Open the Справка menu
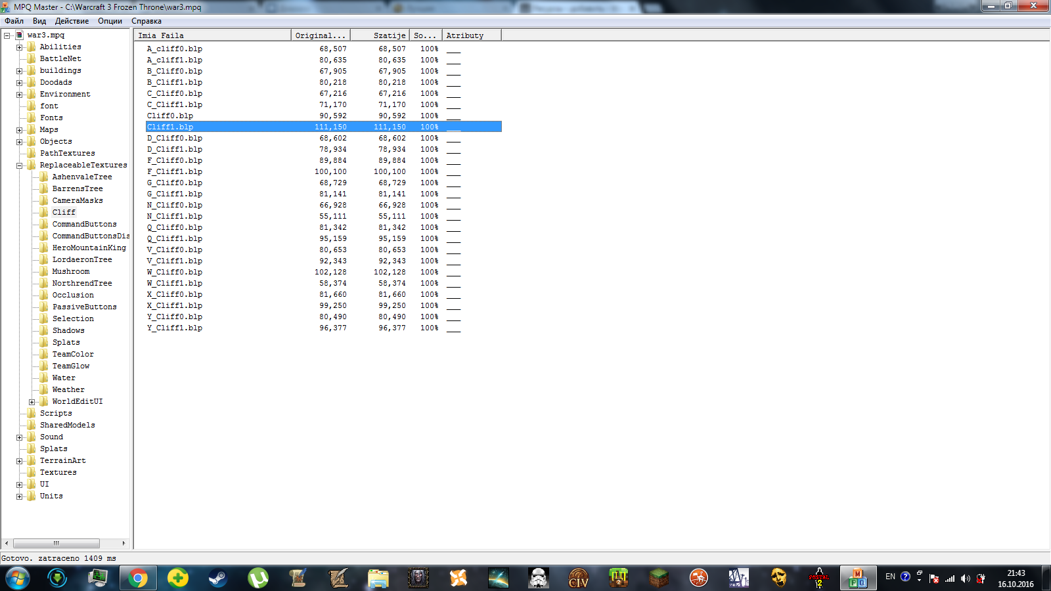The image size is (1051, 591). [146, 21]
